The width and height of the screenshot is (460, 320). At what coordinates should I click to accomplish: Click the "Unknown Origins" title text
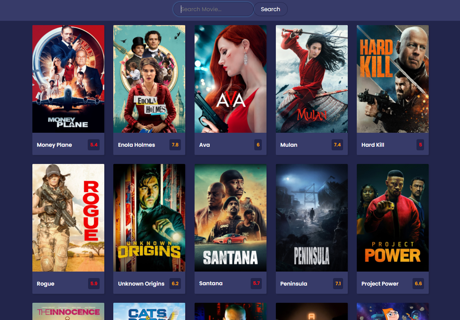(x=141, y=284)
